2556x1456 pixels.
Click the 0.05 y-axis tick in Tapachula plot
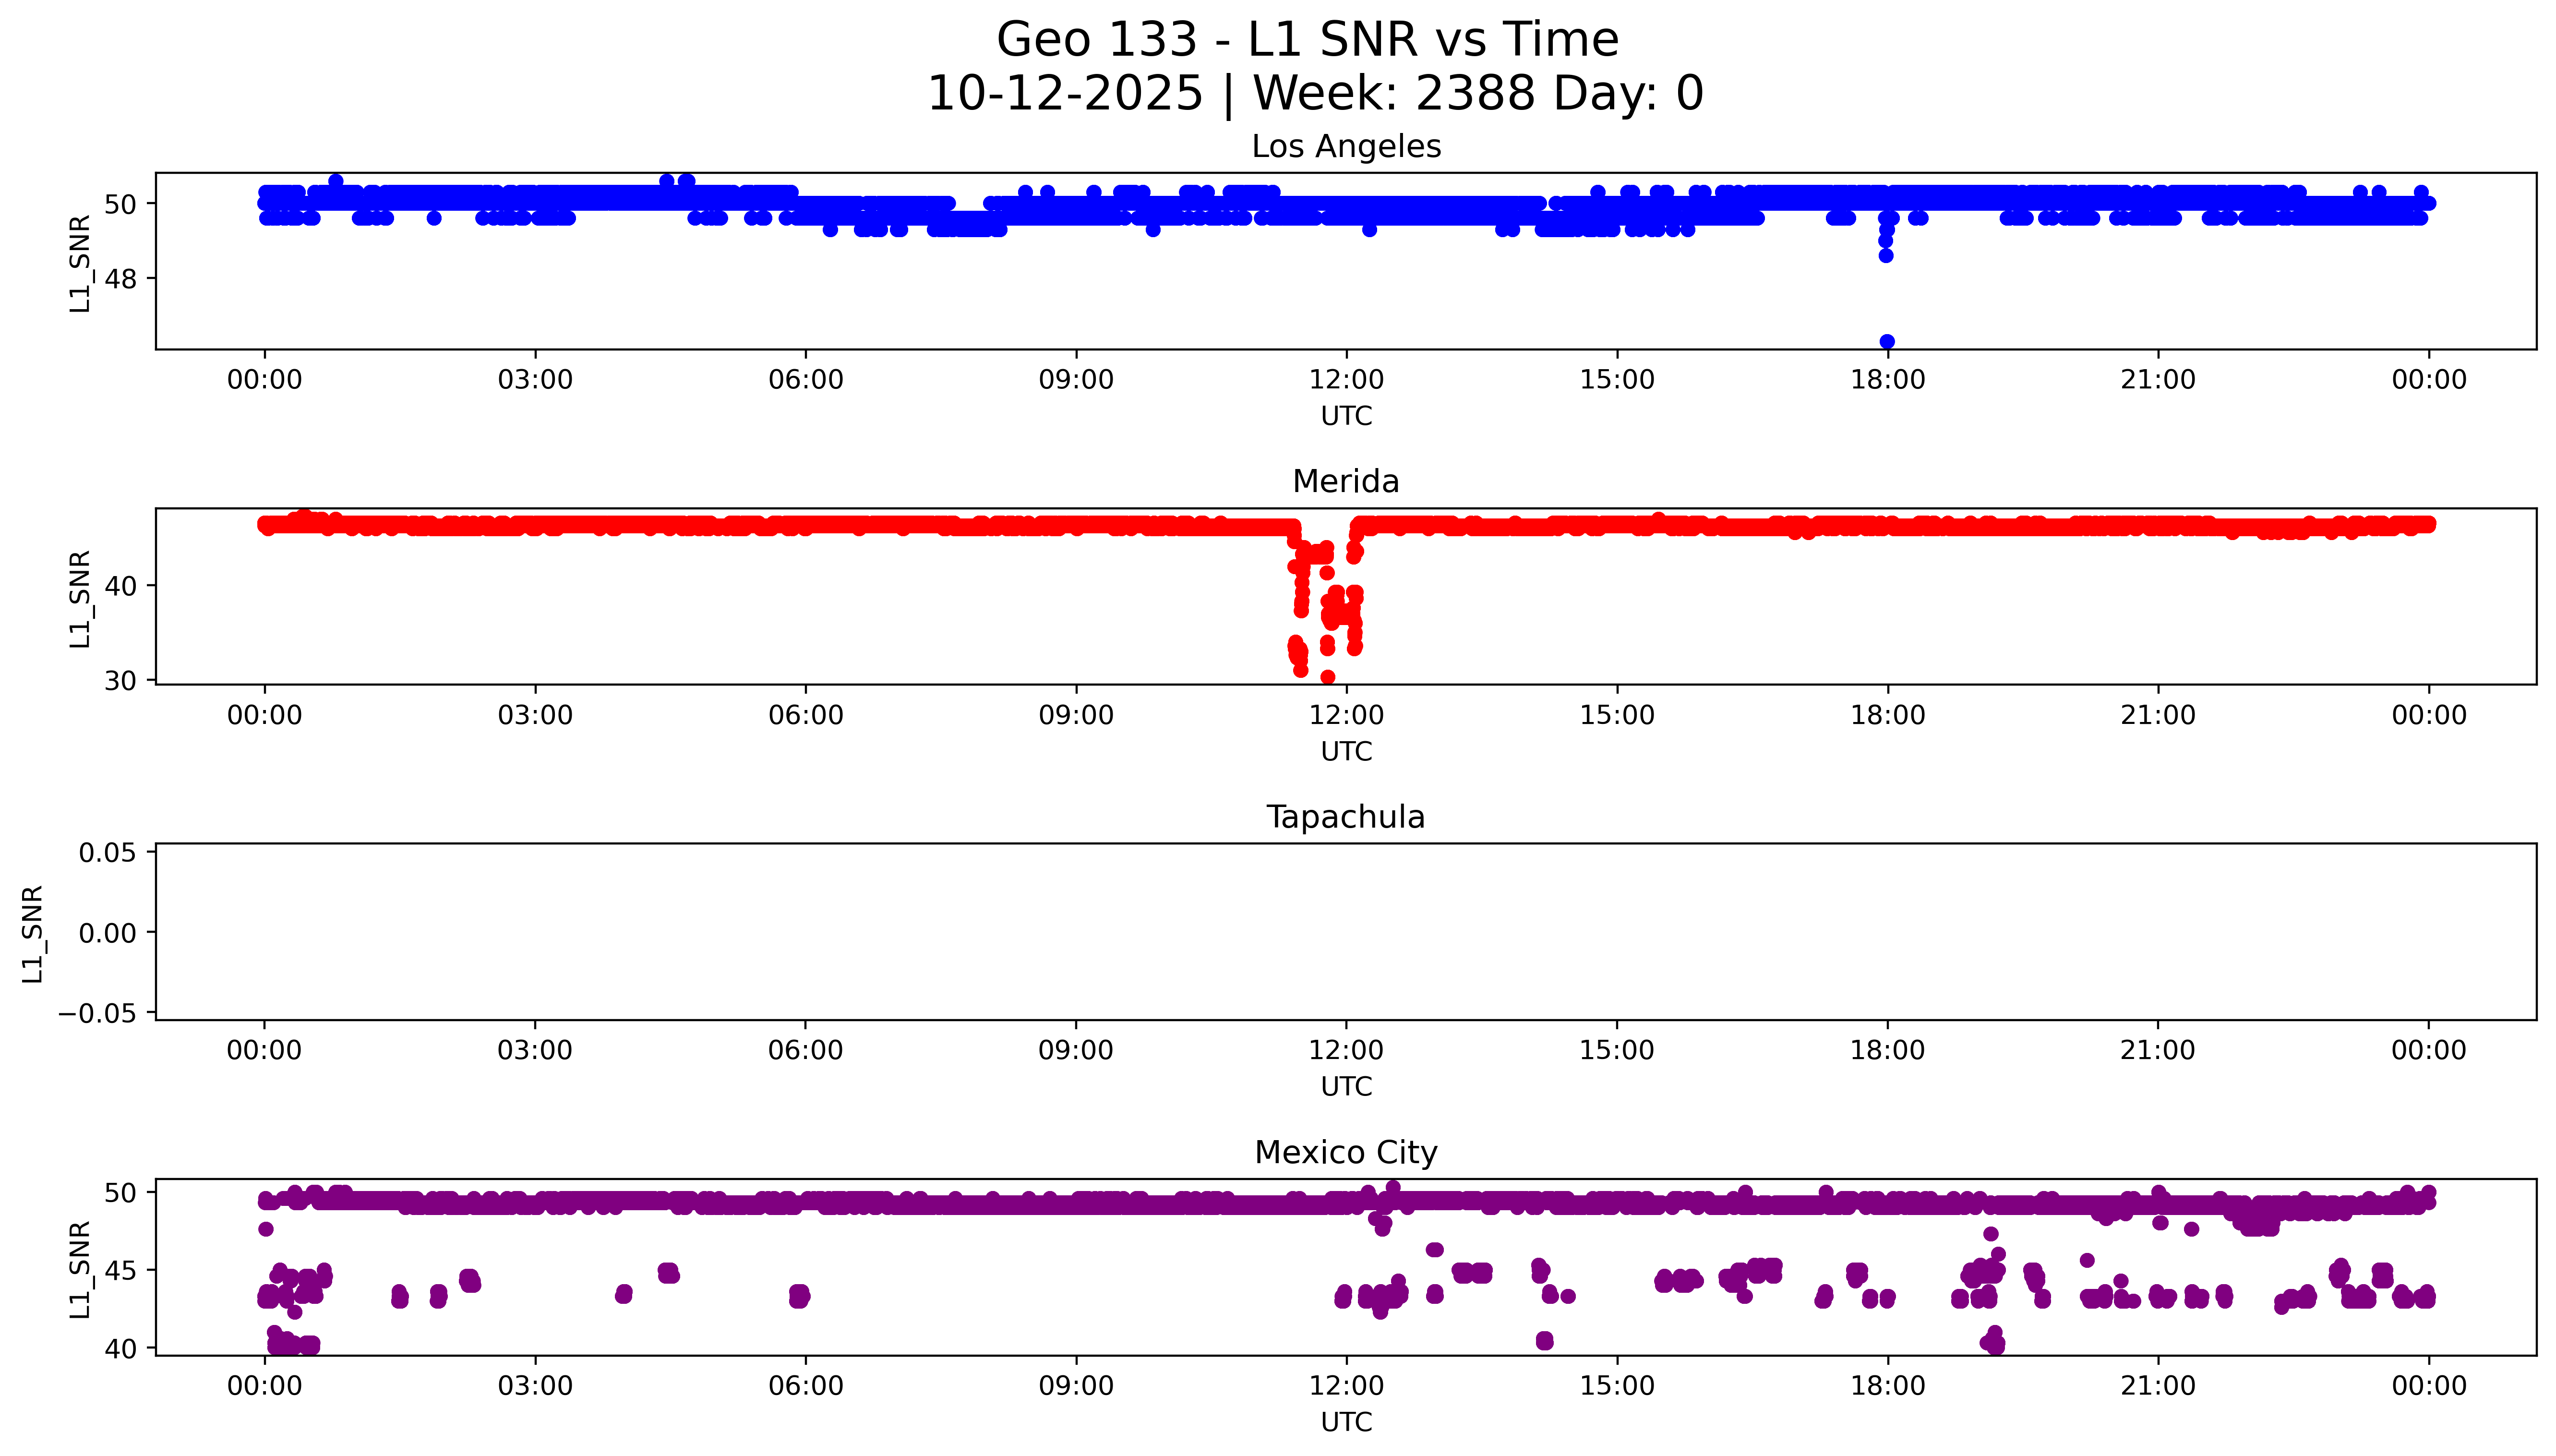107,853
